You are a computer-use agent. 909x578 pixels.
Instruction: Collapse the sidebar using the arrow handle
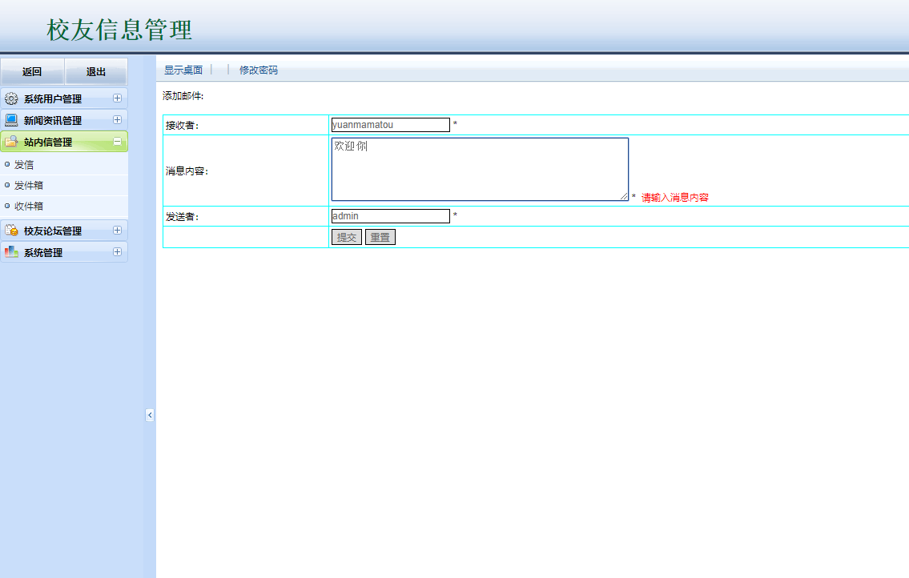[x=150, y=415]
